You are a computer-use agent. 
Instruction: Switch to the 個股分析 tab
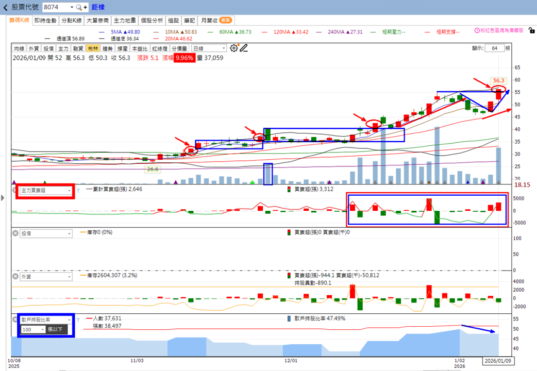[152, 21]
